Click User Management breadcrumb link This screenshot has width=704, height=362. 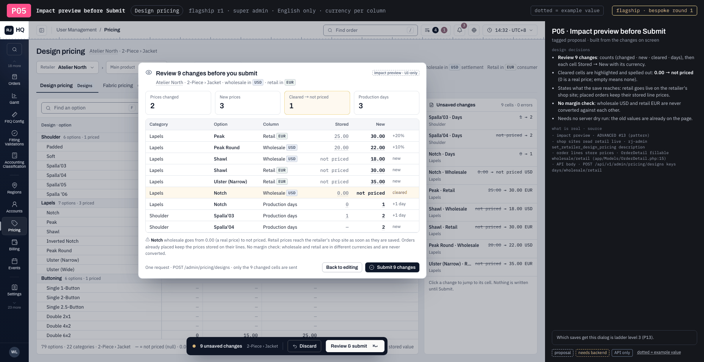[76, 30]
